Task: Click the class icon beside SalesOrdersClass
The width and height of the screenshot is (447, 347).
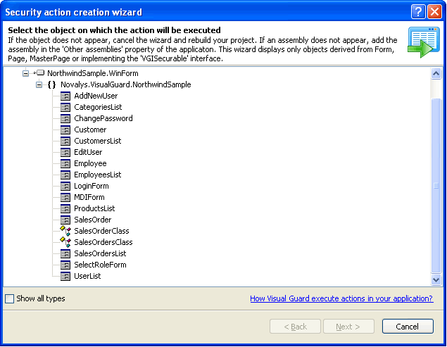Action: point(65,242)
